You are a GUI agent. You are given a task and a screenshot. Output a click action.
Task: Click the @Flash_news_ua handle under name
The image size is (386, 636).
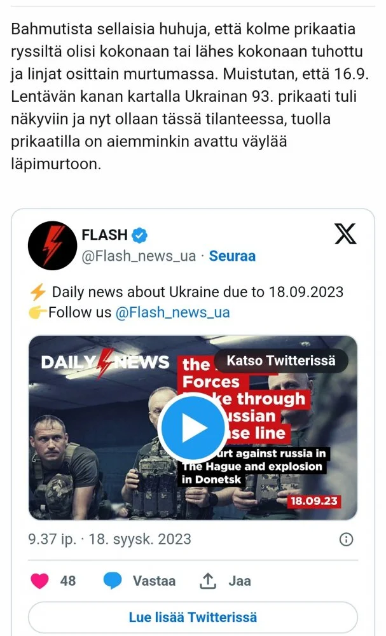(139, 256)
